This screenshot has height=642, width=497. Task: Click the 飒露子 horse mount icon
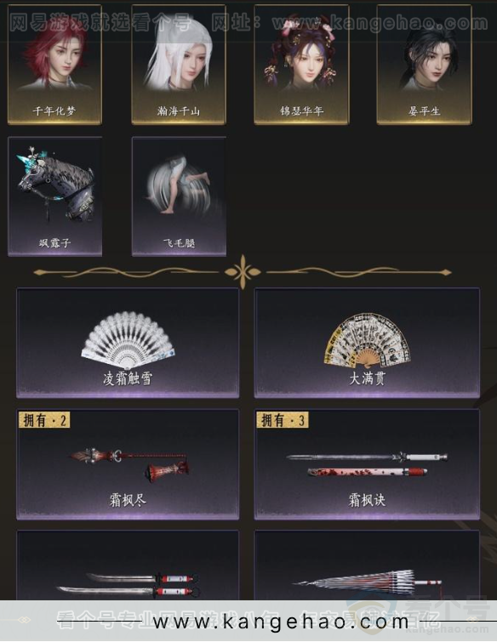(54, 196)
